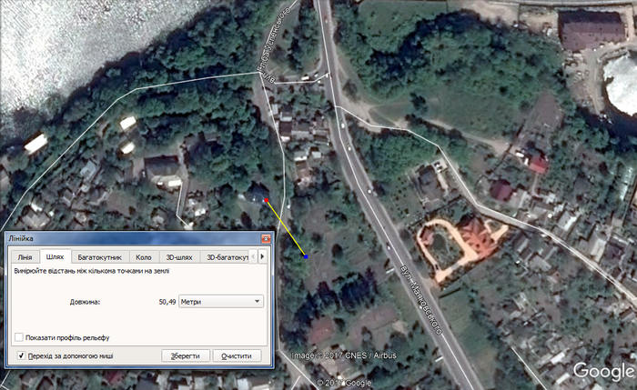The height and width of the screenshot is (390, 637).
Task: Select the blue end point of path
Action: (x=306, y=256)
